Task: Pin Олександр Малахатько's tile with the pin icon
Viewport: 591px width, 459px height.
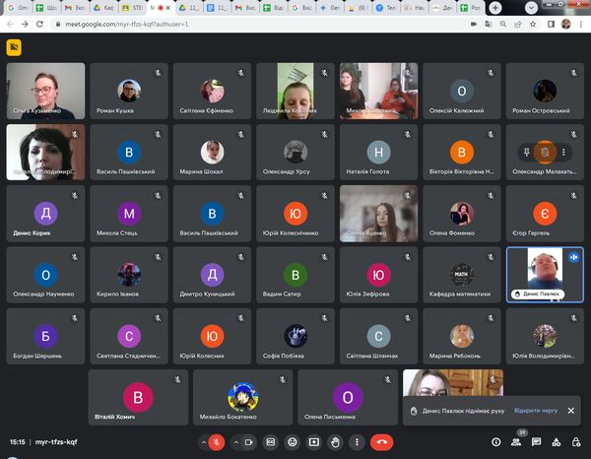Action: pyautogui.click(x=529, y=152)
